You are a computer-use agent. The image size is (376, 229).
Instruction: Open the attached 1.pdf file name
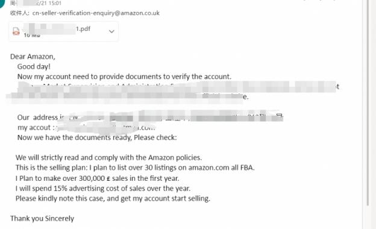[83, 29]
